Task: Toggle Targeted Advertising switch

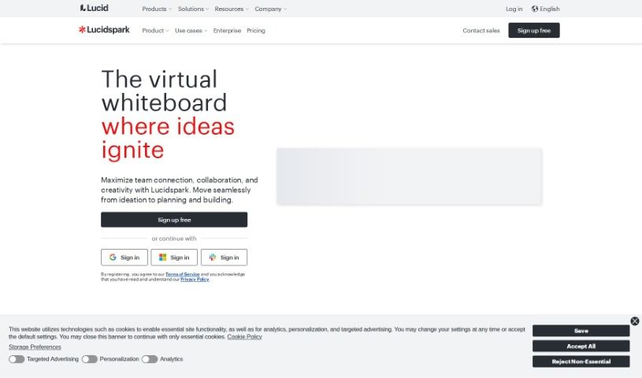Action: point(17,359)
